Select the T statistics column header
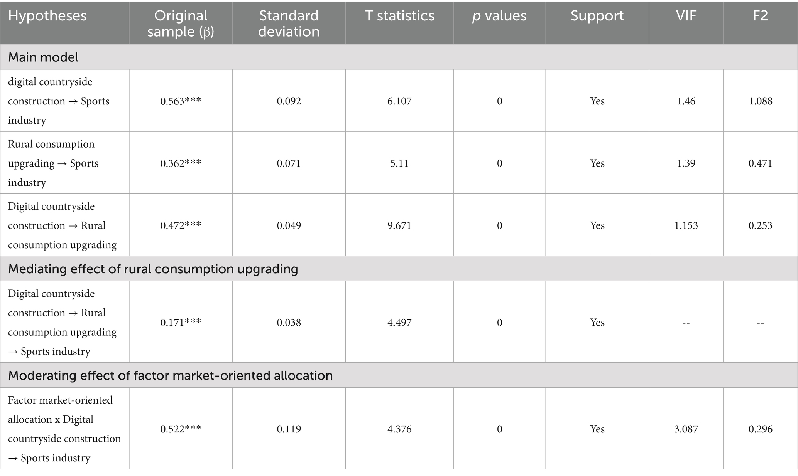The width and height of the screenshot is (798, 476). tap(399, 16)
